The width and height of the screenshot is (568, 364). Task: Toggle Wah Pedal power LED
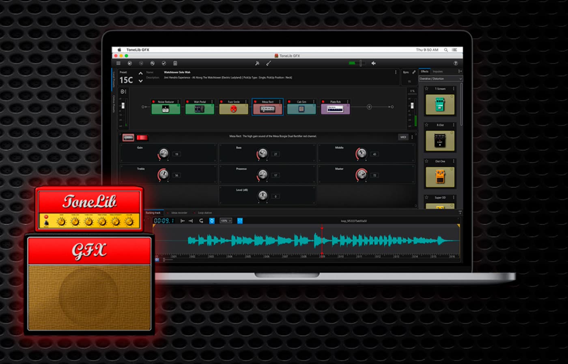point(188,102)
